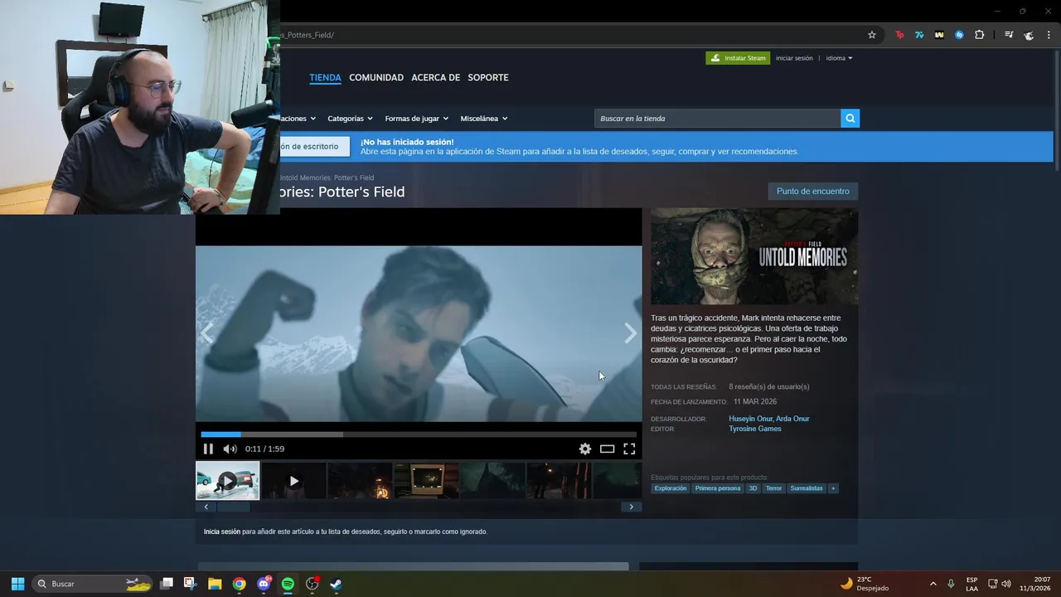Select the Exploración tag
Screen dimensions: 1061x597
coord(671,488)
